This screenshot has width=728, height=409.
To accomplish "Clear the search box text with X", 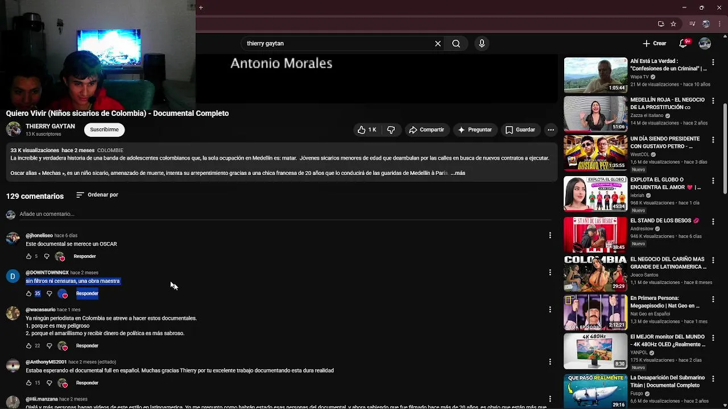I will (438, 43).
